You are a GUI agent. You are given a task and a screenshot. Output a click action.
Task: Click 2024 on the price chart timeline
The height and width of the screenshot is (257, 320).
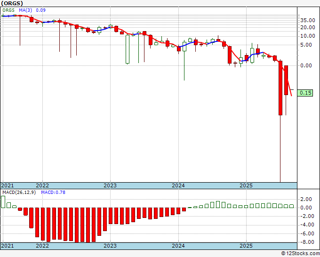(178, 185)
